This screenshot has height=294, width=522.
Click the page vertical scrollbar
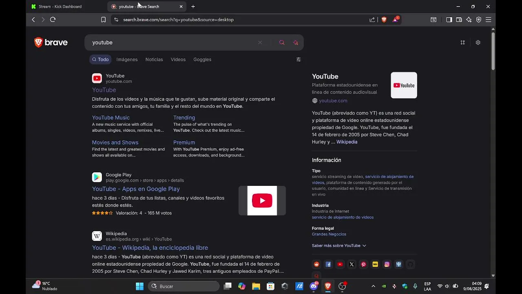pyautogui.click(x=493, y=51)
